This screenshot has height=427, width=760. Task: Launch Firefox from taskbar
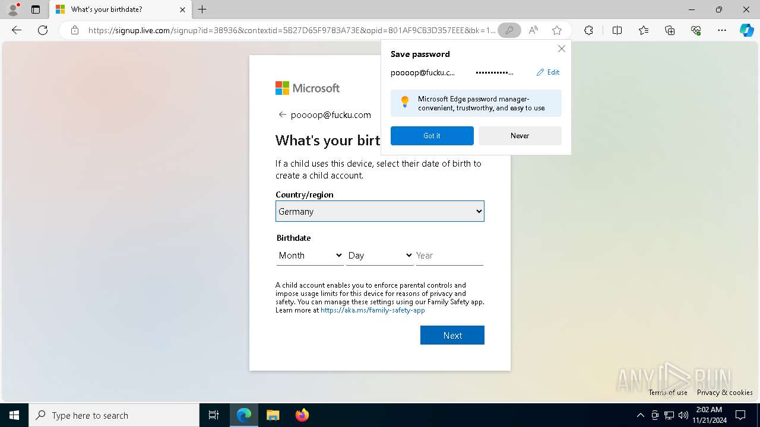click(302, 415)
